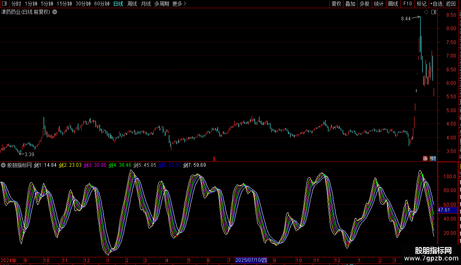The height and width of the screenshot is (265, 461).
Task: Click the 复权 button
Action: point(336,4)
